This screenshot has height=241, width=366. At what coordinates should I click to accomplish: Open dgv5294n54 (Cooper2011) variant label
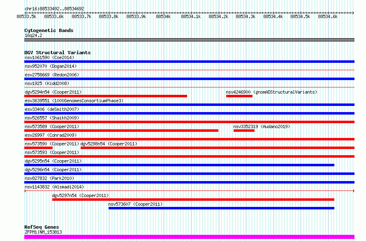[53, 92]
